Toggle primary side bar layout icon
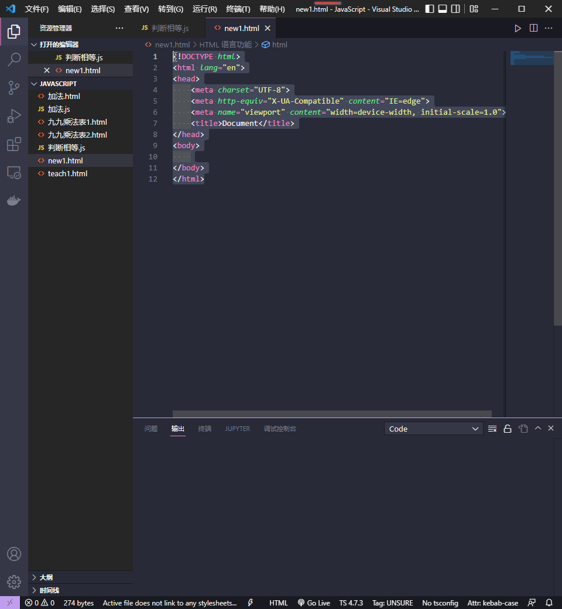The height and width of the screenshot is (609, 562). (x=430, y=9)
